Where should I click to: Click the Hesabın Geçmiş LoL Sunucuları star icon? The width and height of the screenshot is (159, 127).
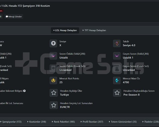54,105
